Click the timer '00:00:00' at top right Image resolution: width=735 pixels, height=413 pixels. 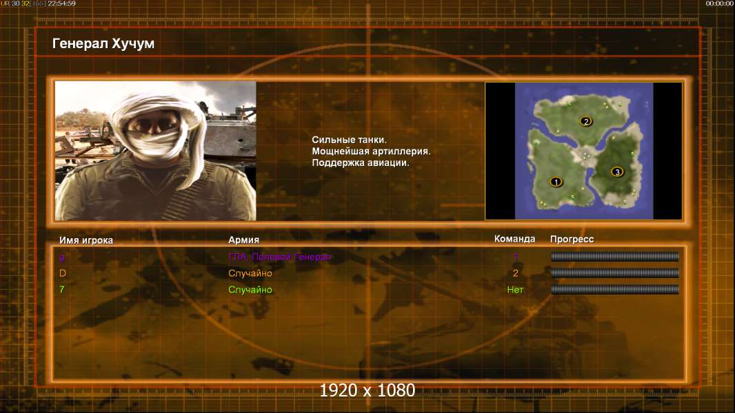[x=720, y=3]
